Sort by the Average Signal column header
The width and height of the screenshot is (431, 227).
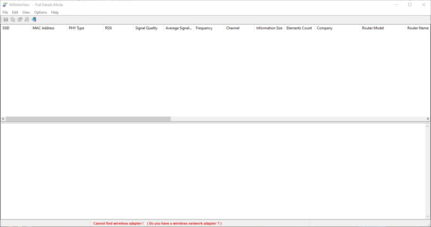coord(179,28)
